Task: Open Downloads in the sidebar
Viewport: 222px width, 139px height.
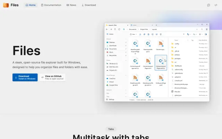Action: (116, 46)
